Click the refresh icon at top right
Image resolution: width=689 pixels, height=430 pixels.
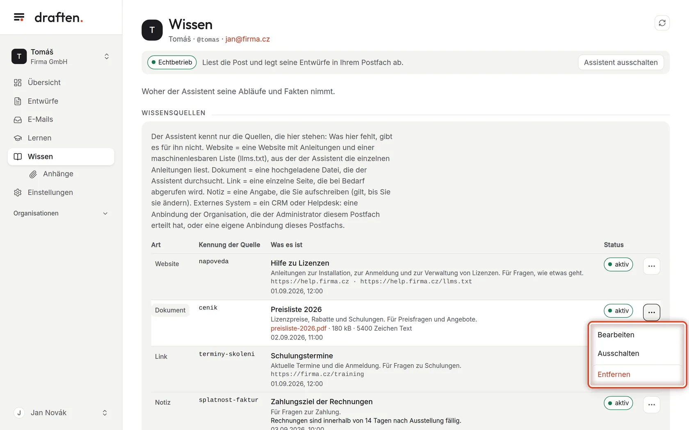pos(662,23)
